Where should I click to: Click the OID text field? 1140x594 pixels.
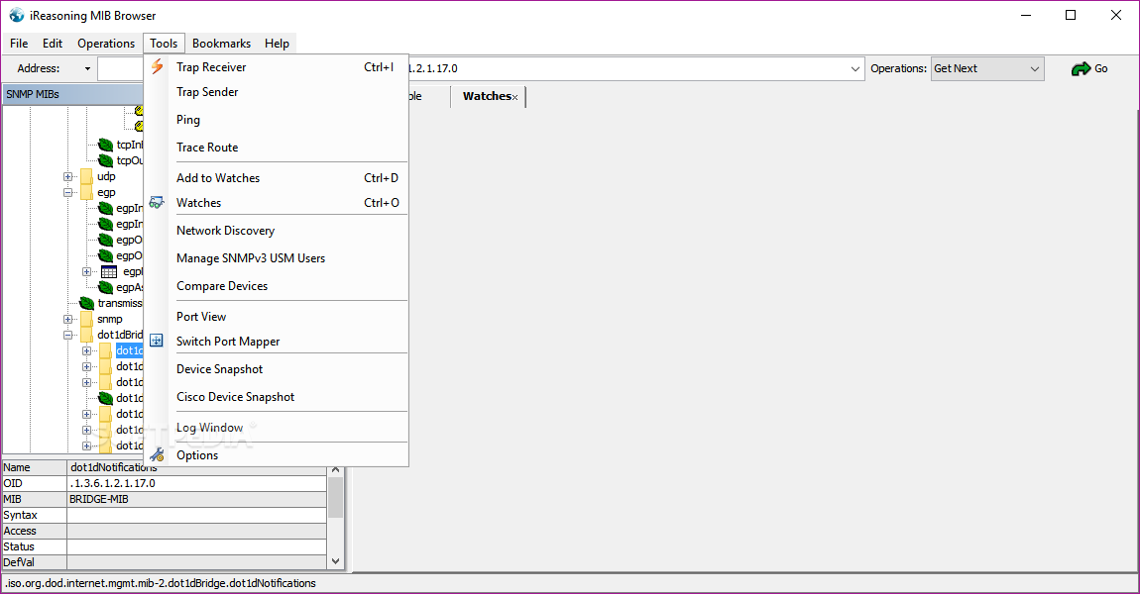click(627, 69)
